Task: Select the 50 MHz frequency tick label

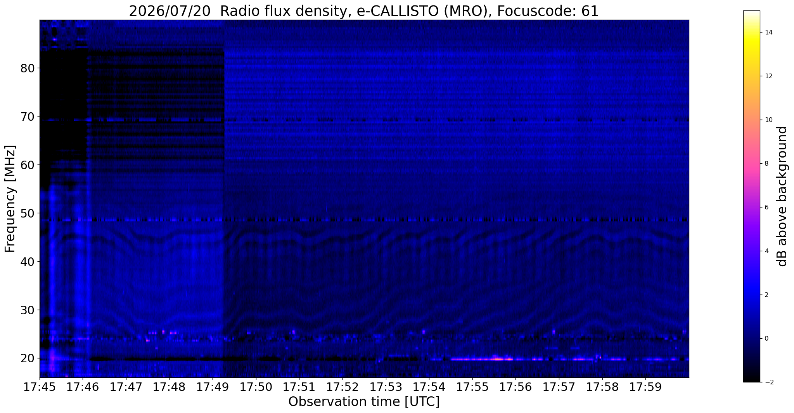Action: coord(28,213)
